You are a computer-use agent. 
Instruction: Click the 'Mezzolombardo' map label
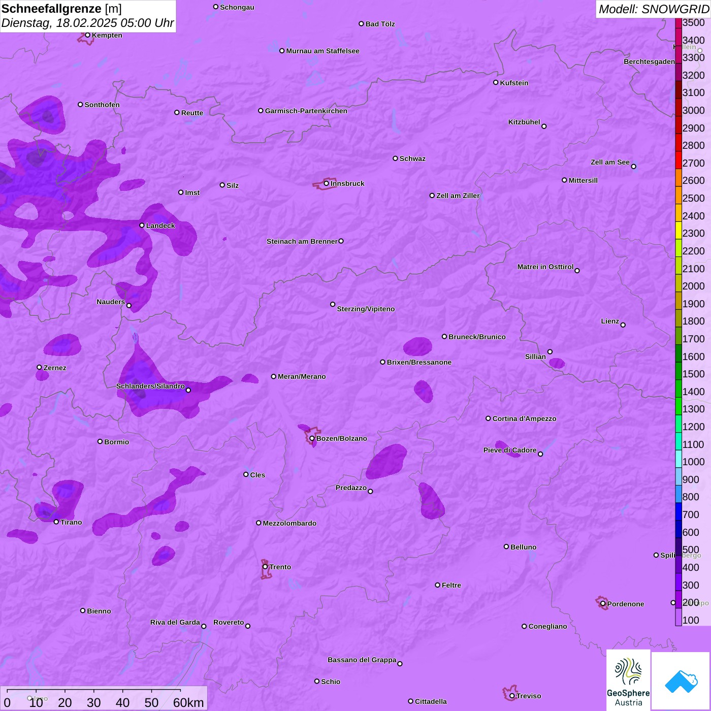[x=289, y=523]
